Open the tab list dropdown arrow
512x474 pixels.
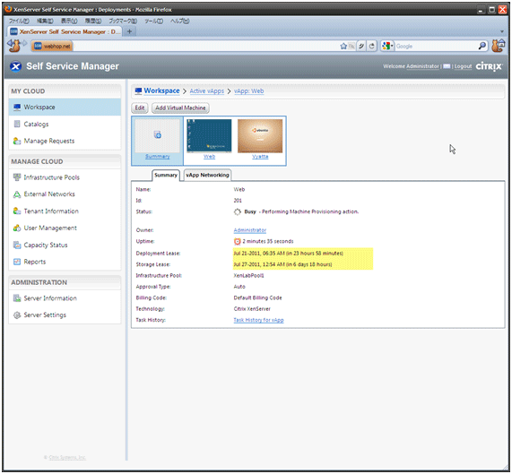502,31
